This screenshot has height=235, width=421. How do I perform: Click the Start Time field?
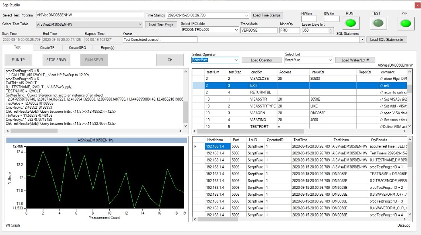22,40
